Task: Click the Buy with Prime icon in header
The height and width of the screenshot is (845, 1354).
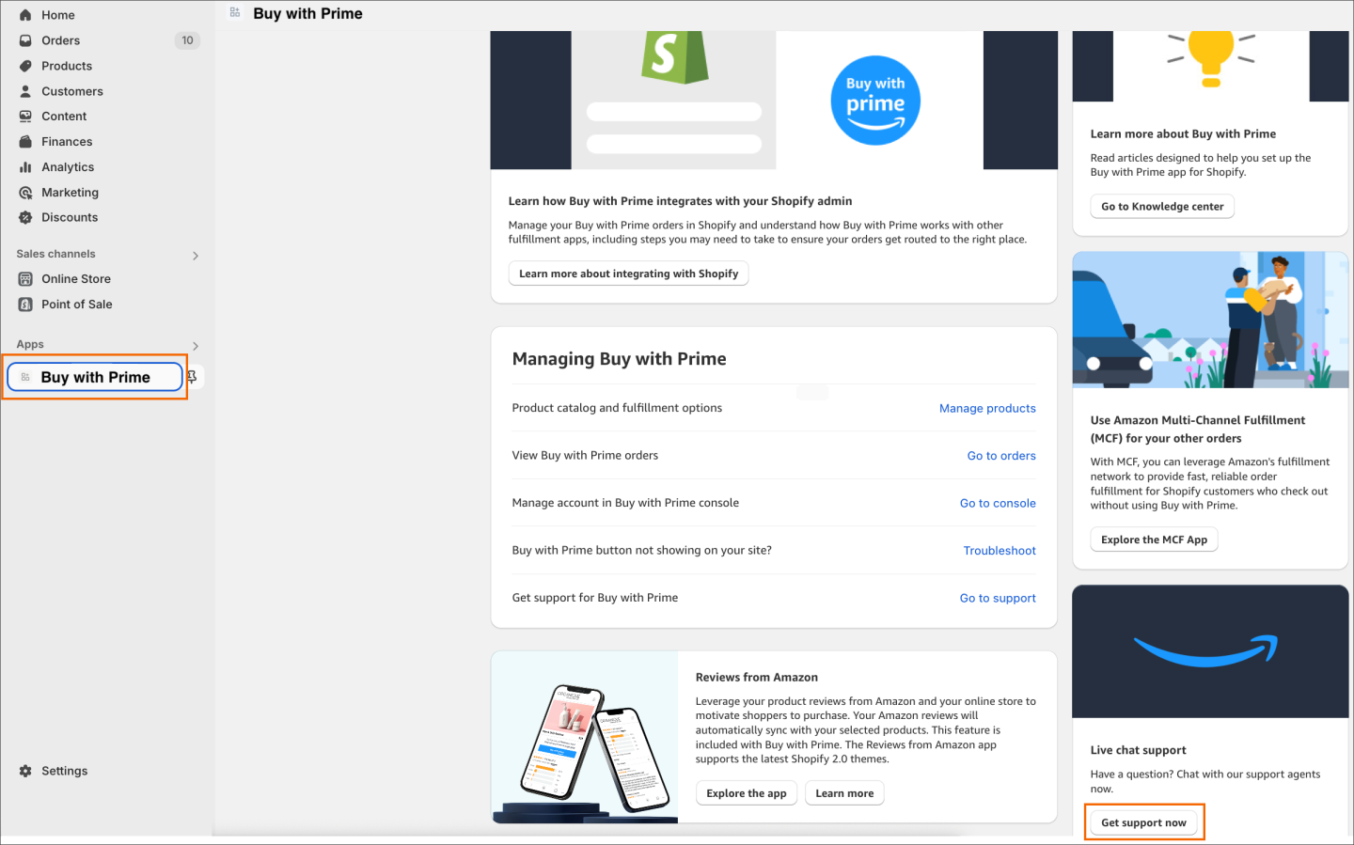Action: pos(233,13)
